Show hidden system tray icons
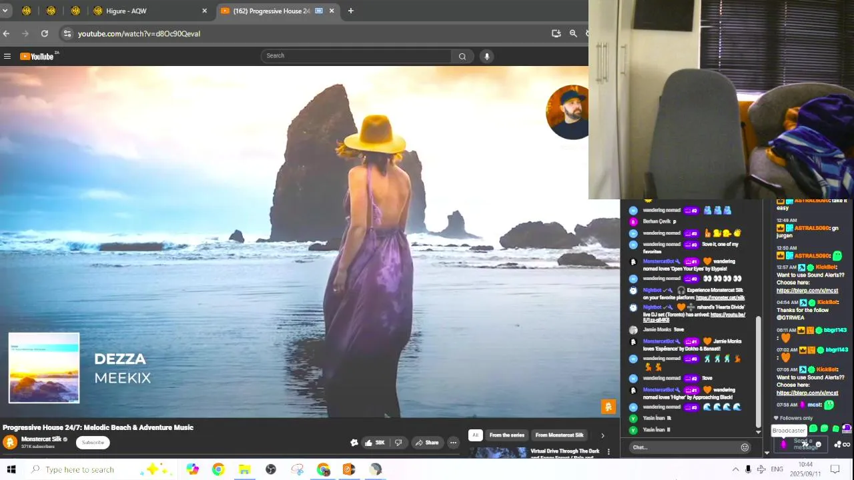 coord(735,469)
